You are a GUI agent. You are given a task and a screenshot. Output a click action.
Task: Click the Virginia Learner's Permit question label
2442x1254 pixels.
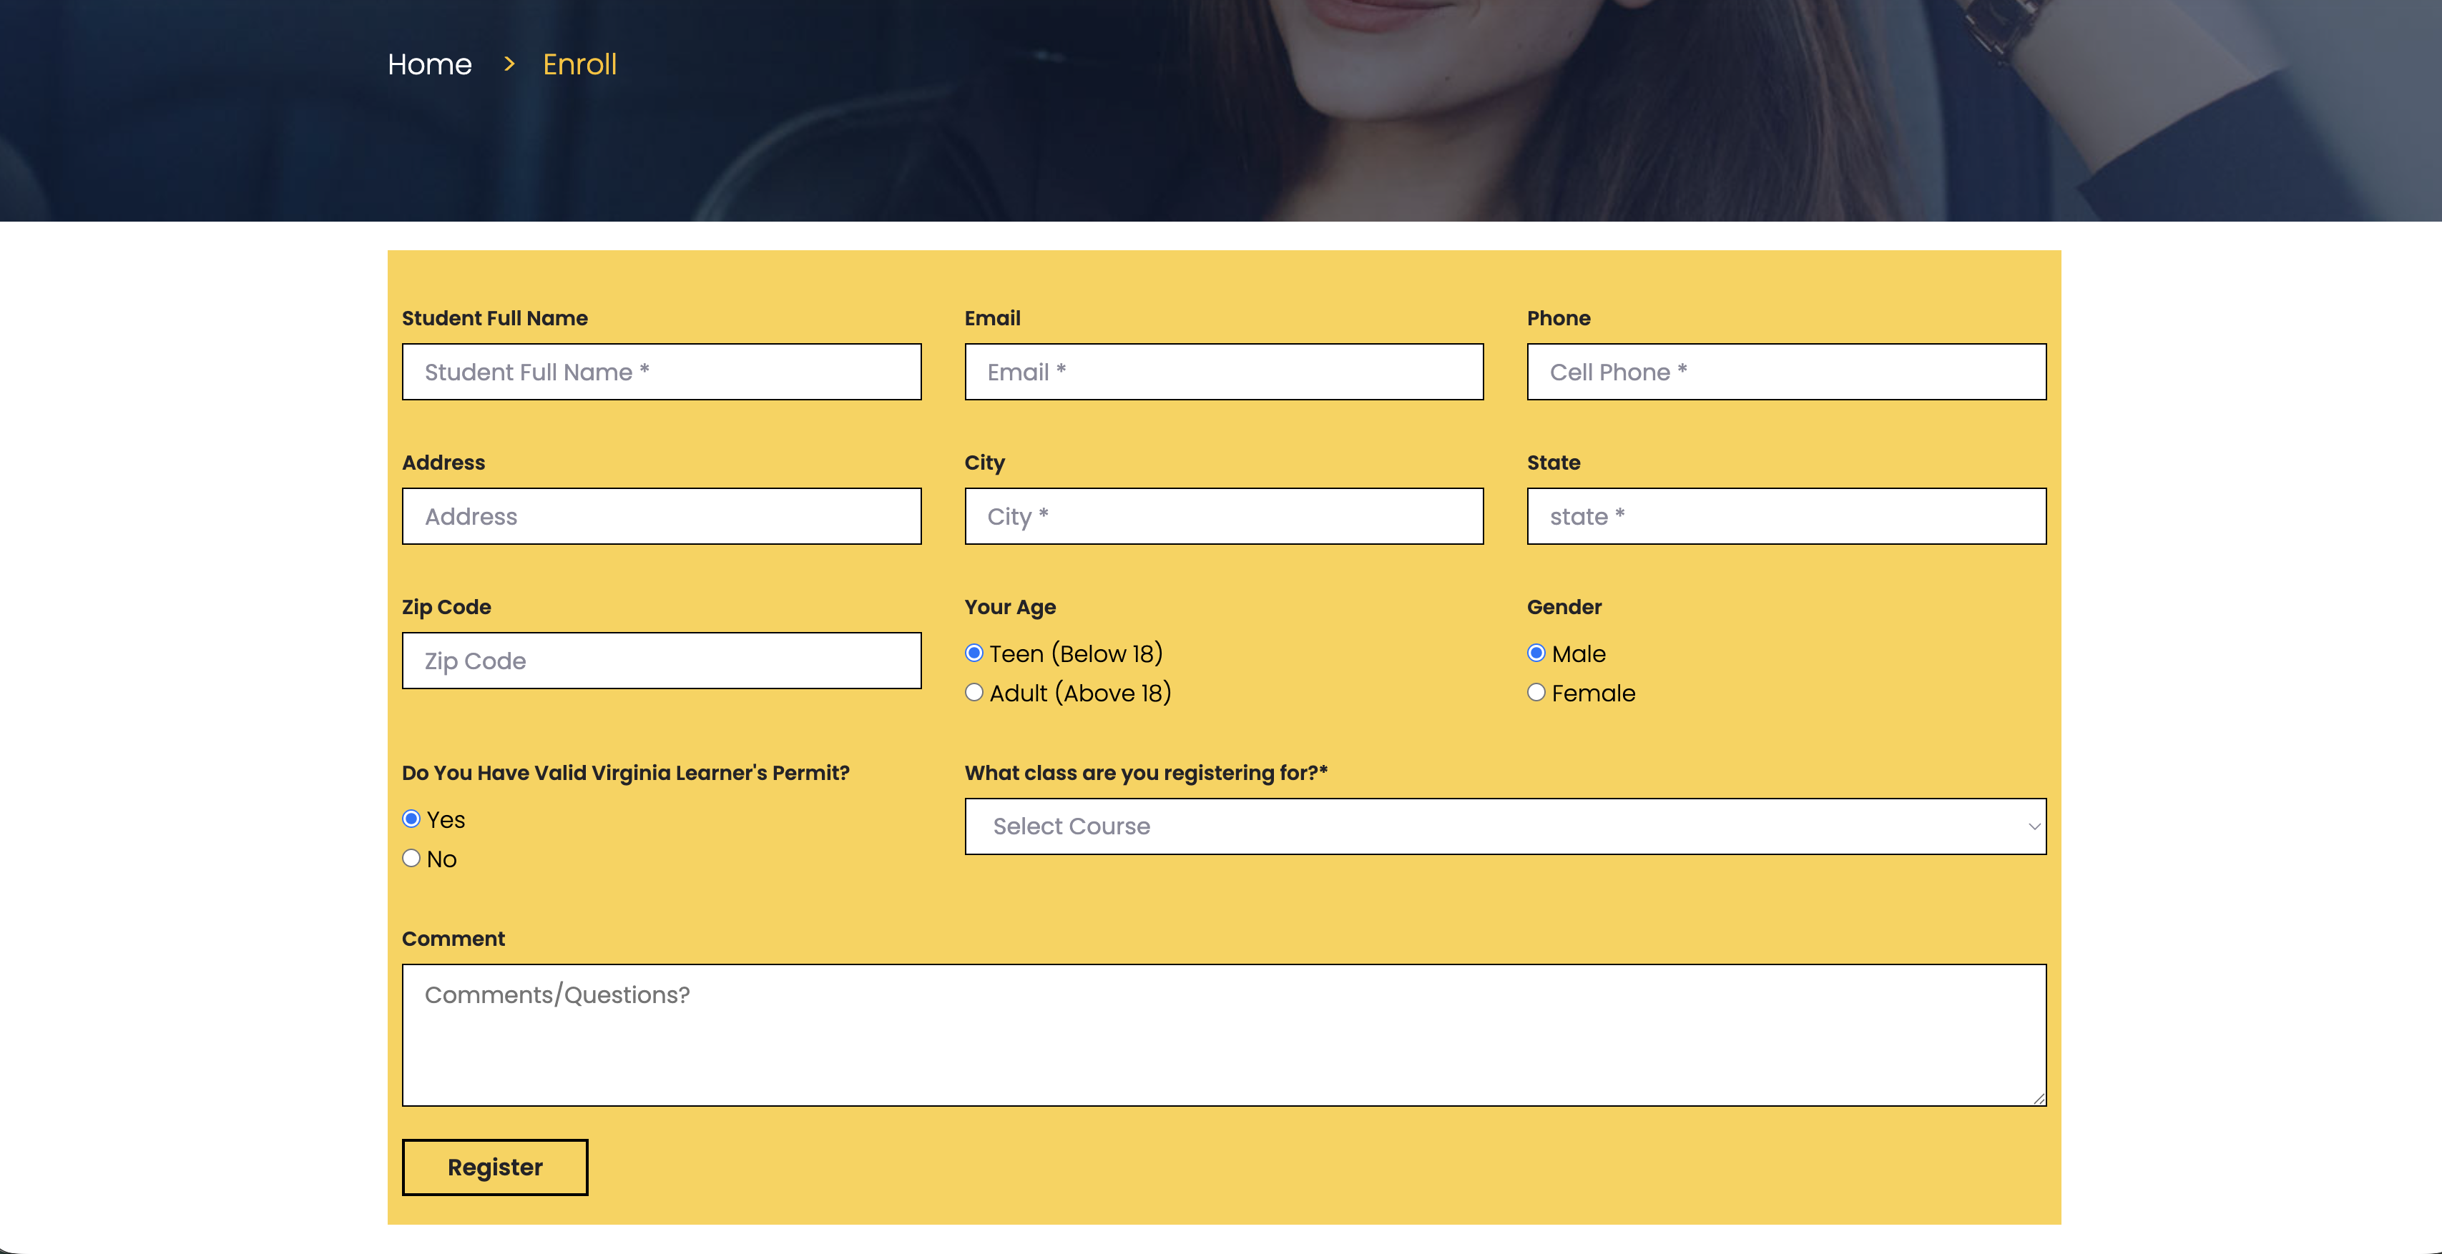pos(626,774)
